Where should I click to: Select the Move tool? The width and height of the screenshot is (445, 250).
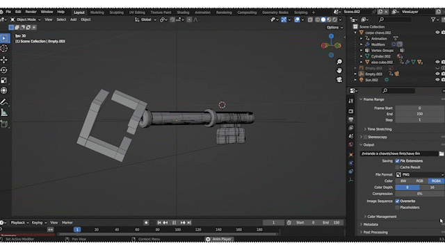[x=4, y=60]
